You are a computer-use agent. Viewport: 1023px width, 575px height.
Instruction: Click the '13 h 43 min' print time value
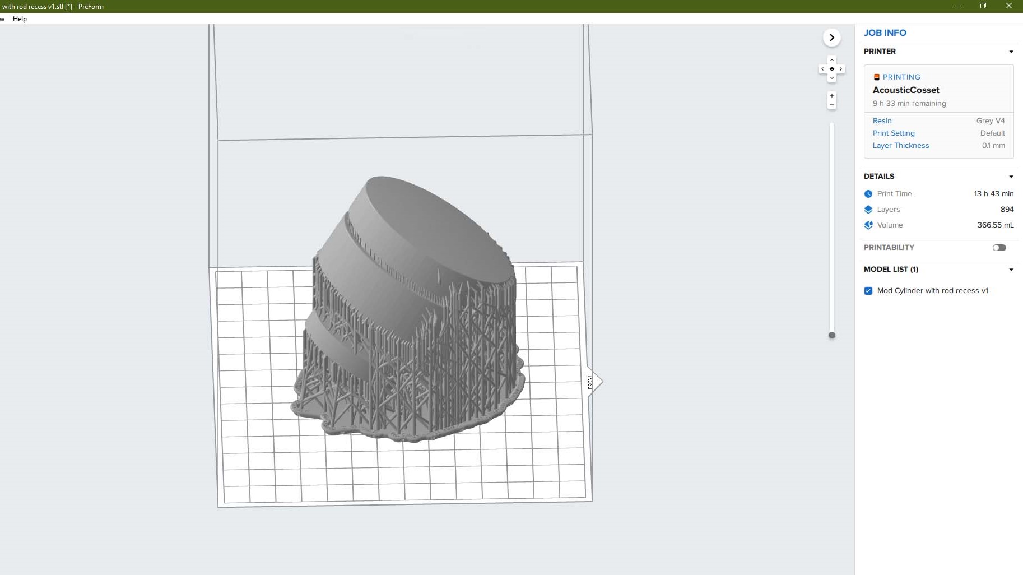coord(993,193)
